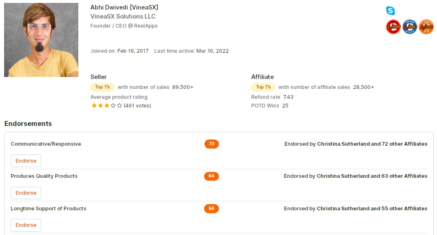Click the blue JVZoo Premium Affiliate badge
This screenshot has height=235, width=437.
pos(410,27)
